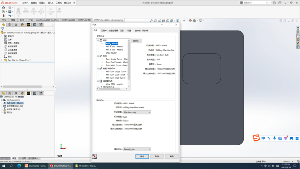This screenshot has height=169, width=300.
Task: Click the Apply scene icon in view toolbar
Action: [x=194, y=21]
